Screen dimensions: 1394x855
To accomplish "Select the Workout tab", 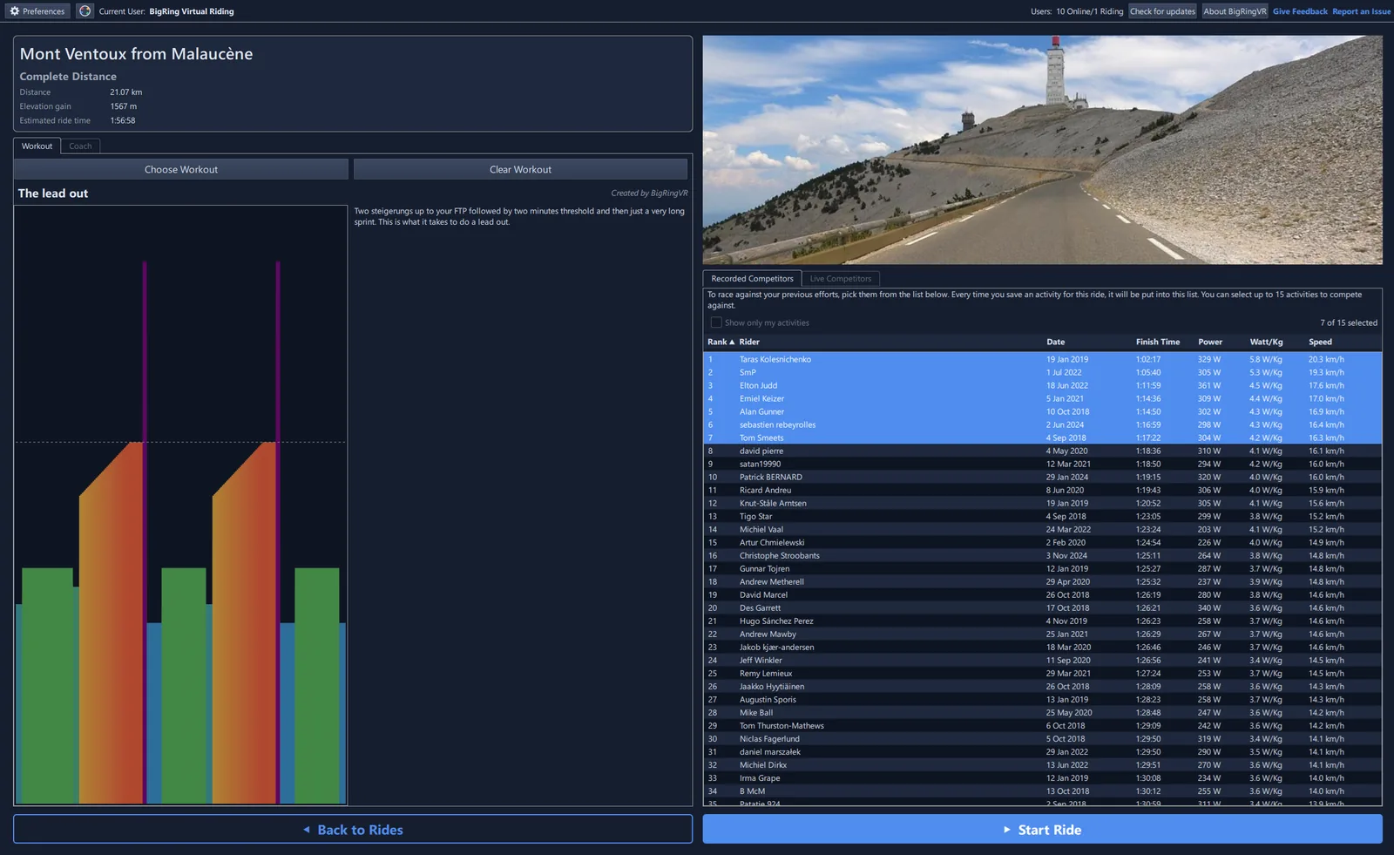I will 37,146.
